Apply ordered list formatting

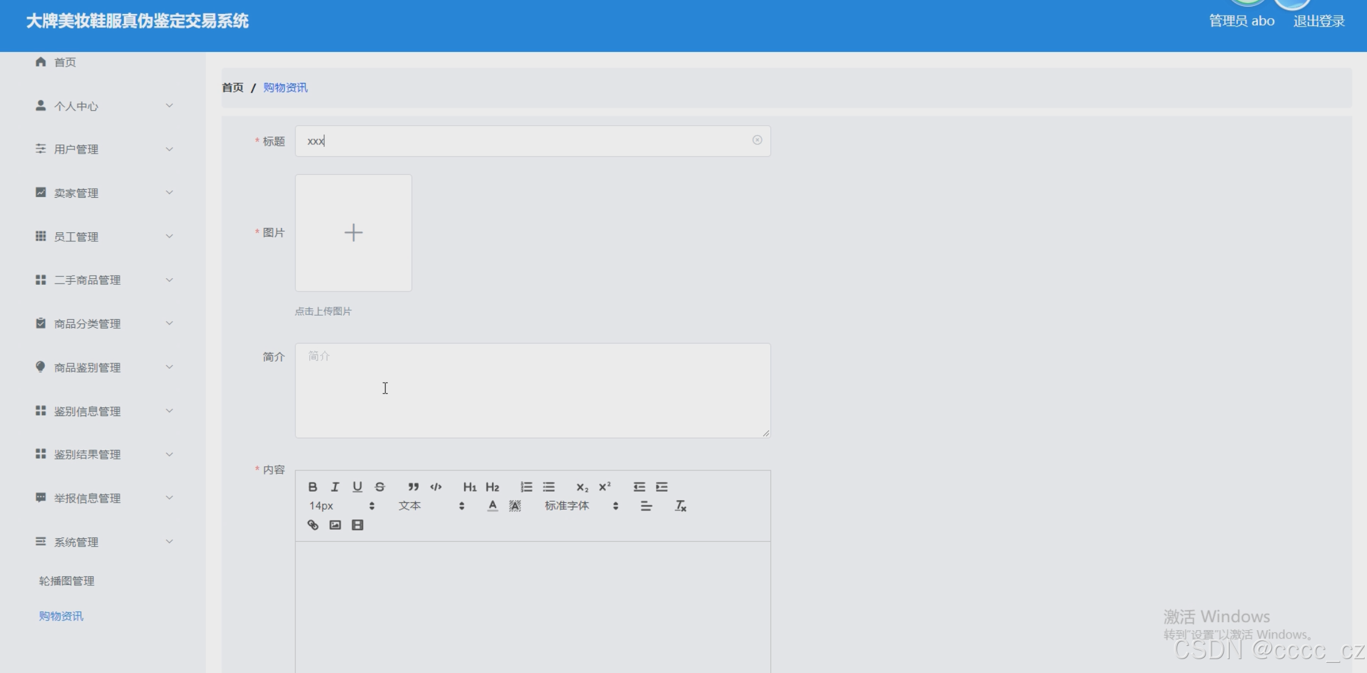[x=526, y=487]
